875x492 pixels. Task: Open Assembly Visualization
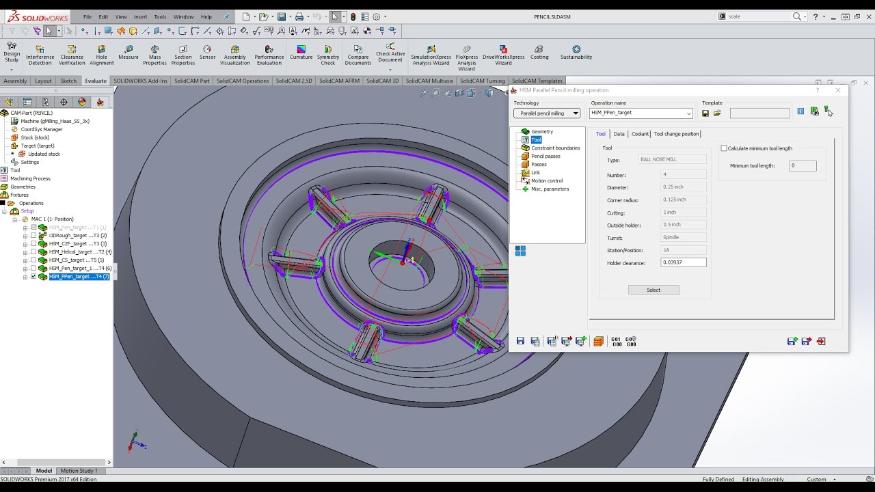(235, 55)
